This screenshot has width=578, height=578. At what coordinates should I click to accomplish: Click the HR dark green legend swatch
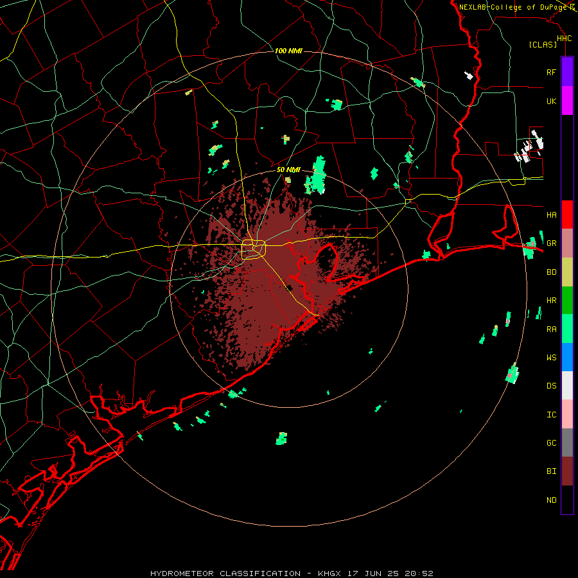coord(567,301)
